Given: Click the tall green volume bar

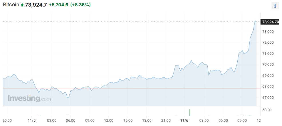Looking at the screenshot, I should tap(189, 113).
